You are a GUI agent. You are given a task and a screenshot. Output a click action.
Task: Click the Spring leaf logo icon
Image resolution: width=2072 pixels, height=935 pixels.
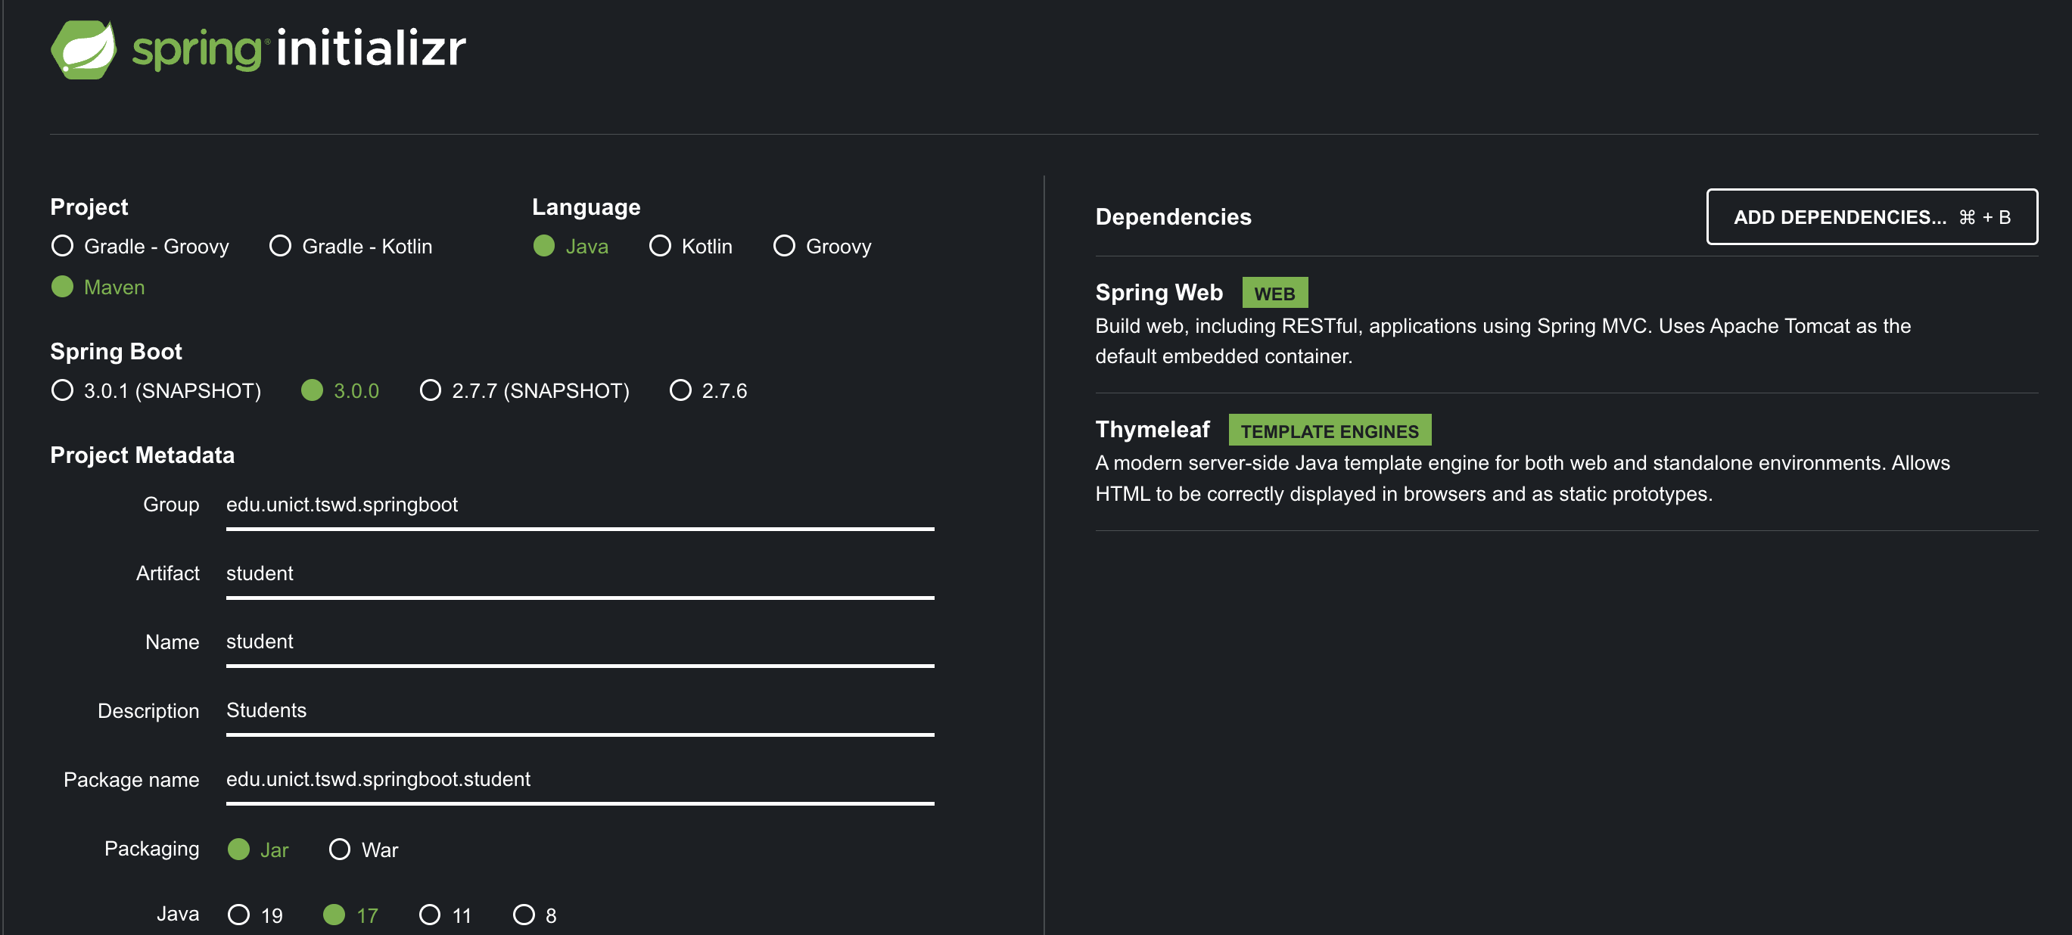click(x=84, y=50)
